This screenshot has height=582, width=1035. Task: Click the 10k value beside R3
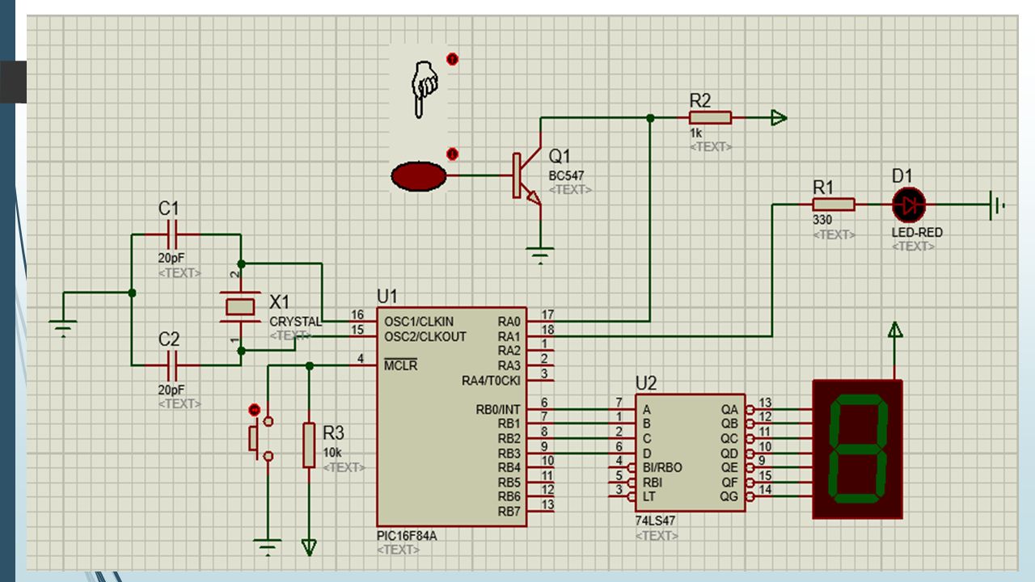332,453
